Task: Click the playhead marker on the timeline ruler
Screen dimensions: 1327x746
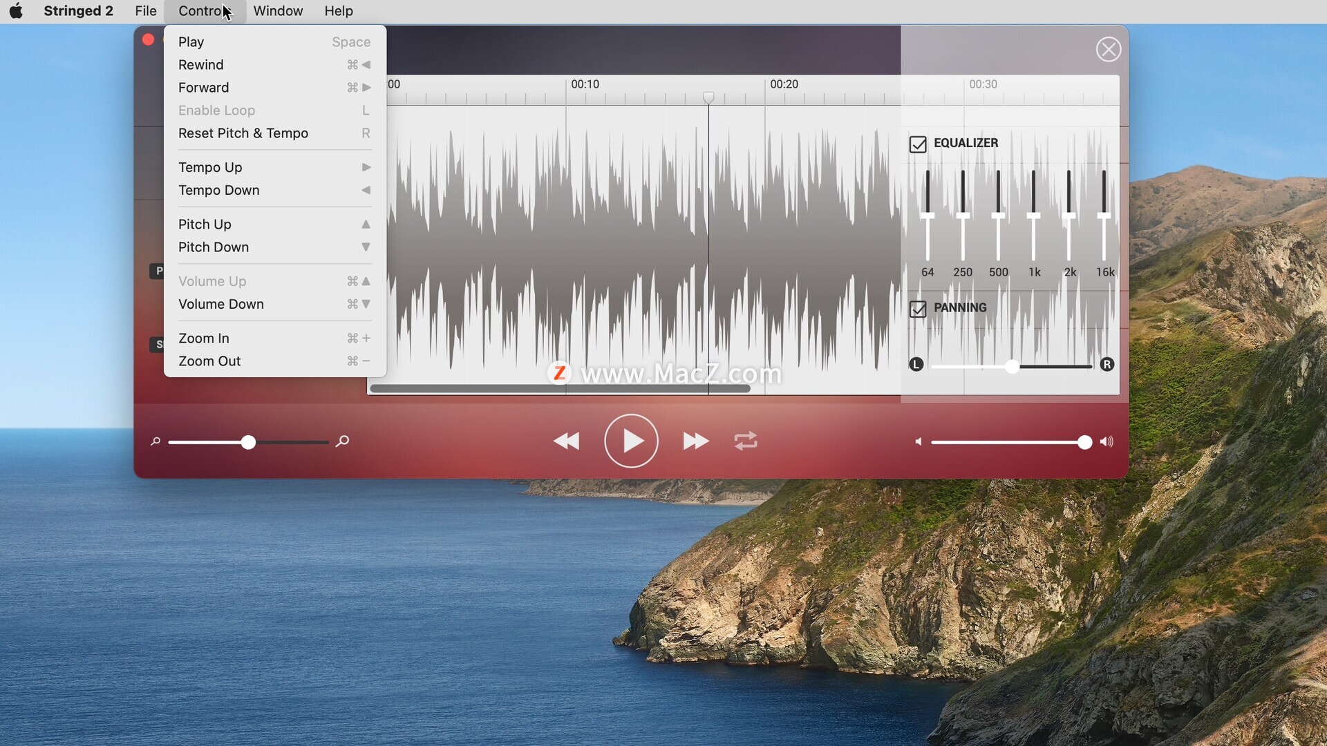Action: [708, 98]
